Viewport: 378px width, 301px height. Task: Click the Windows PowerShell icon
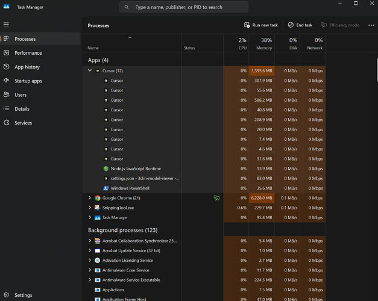(106, 188)
